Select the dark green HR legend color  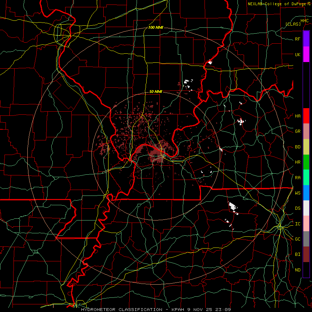[306, 162]
